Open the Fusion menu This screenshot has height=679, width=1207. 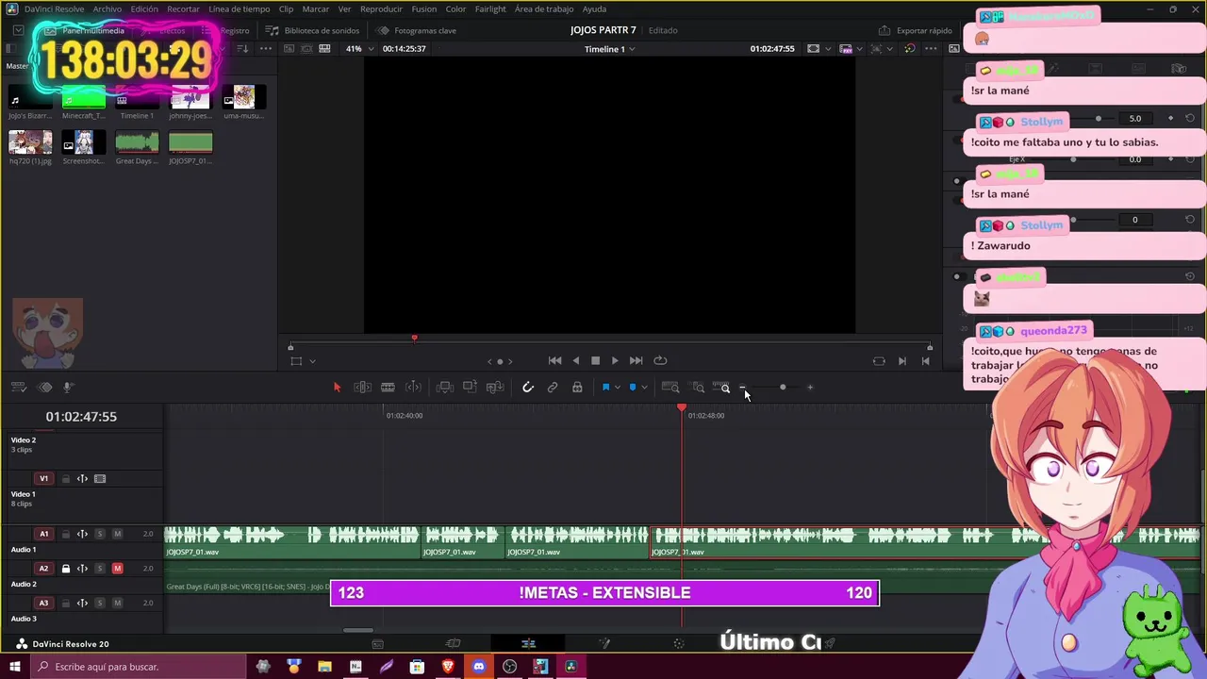[x=424, y=9]
